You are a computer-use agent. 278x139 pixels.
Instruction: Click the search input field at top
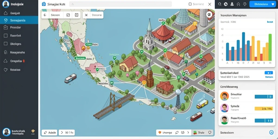click(120, 4)
